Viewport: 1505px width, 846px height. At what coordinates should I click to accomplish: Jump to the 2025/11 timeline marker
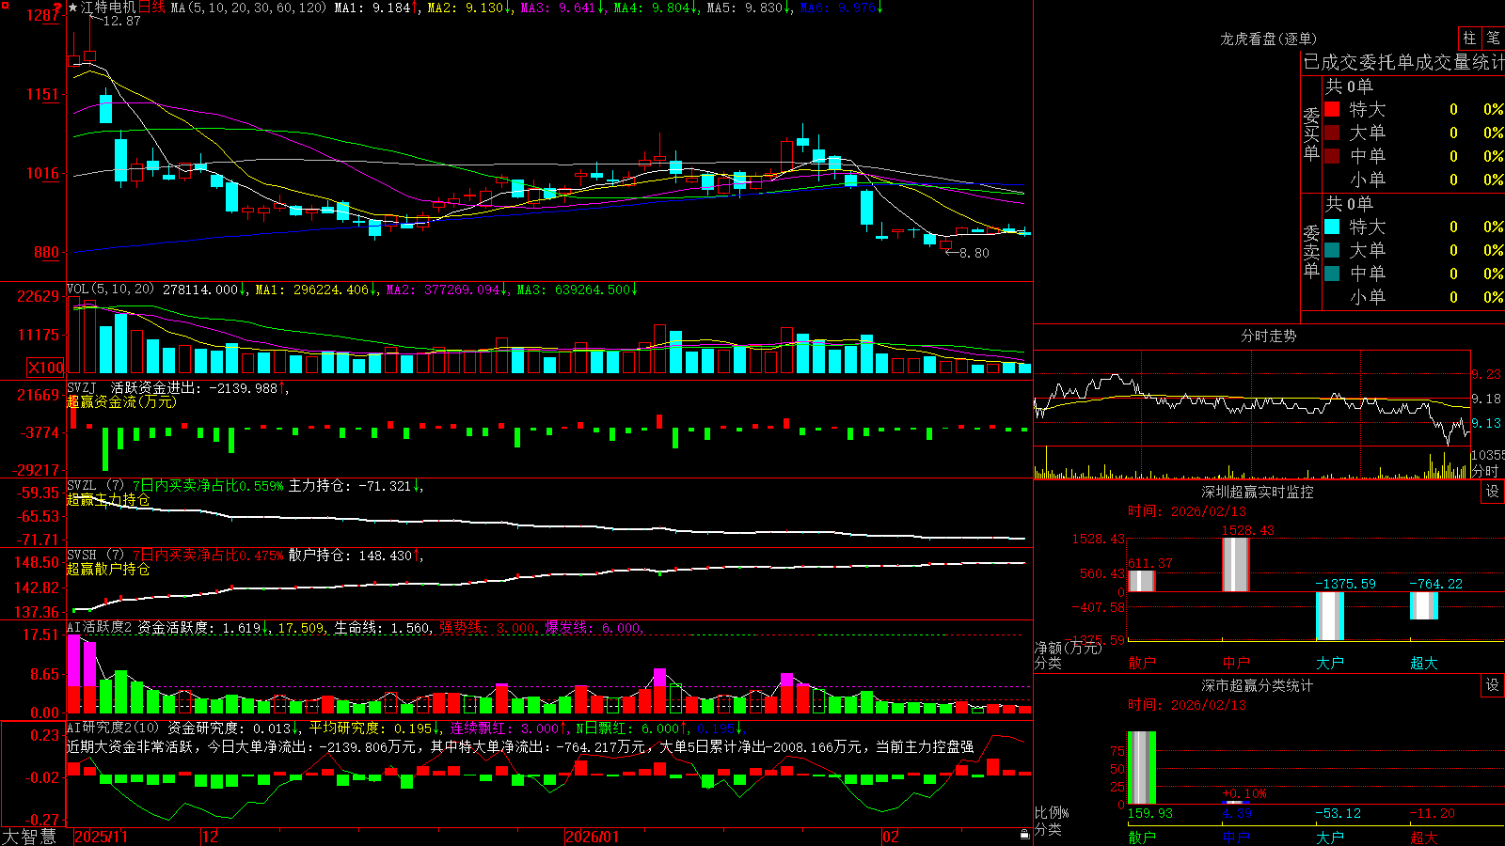[x=101, y=837]
